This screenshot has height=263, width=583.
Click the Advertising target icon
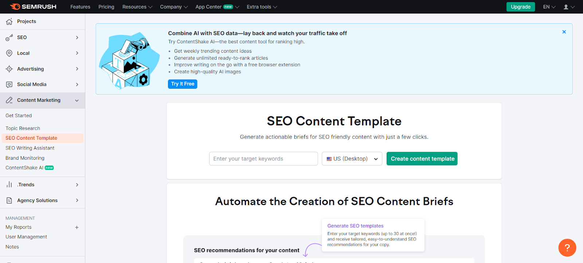tap(9, 69)
